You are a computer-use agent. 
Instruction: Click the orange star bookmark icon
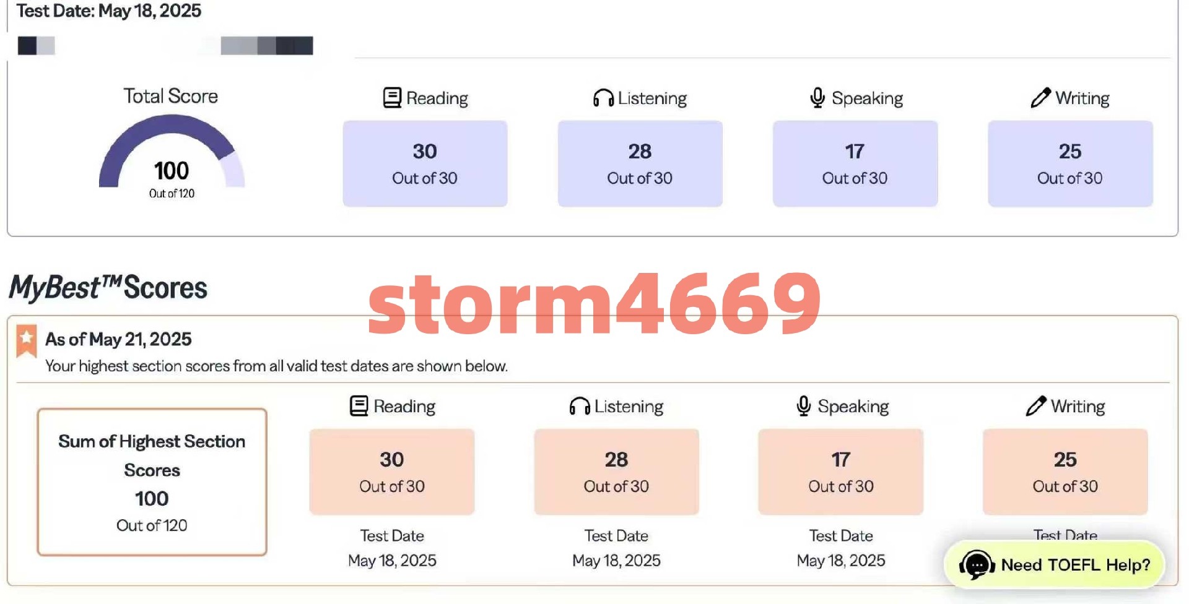(27, 341)
